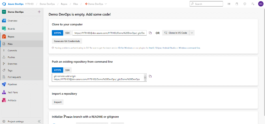Click the clone URL text field
Viewport: 265px width, 124px height.
(109, 33)
